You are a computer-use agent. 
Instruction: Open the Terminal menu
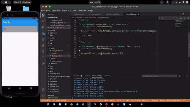(x=82, y=11)
